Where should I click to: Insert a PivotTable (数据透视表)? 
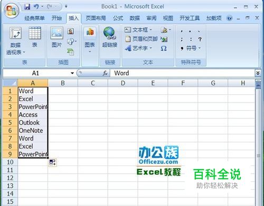tap(15, 41)
